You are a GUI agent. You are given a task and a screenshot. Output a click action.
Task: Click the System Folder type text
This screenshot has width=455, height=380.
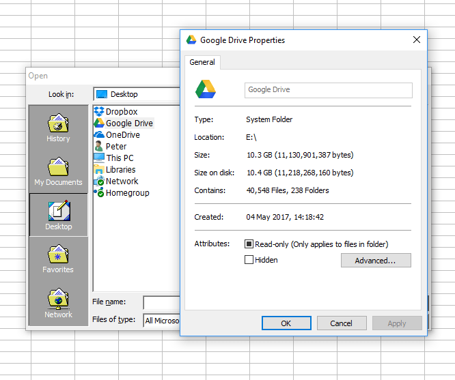(x=269, y=119)
